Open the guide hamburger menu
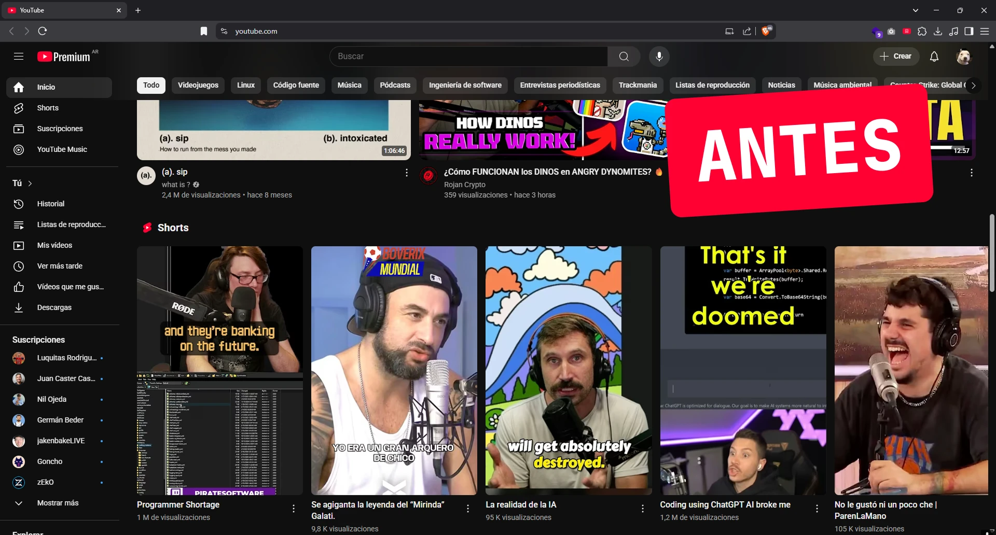 point(19,57)
